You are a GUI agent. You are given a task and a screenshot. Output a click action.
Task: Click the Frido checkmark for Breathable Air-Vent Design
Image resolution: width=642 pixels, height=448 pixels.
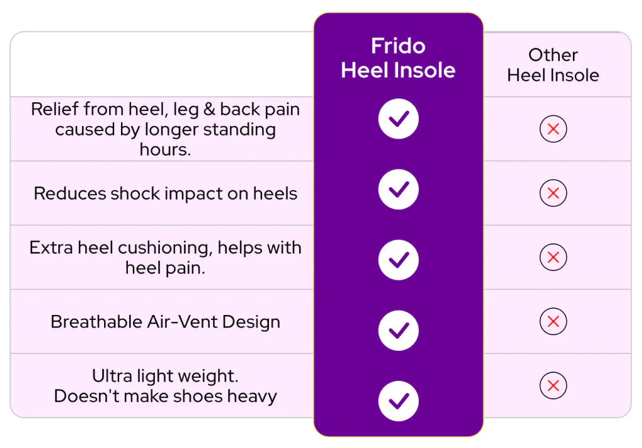(x=398, y=329)
